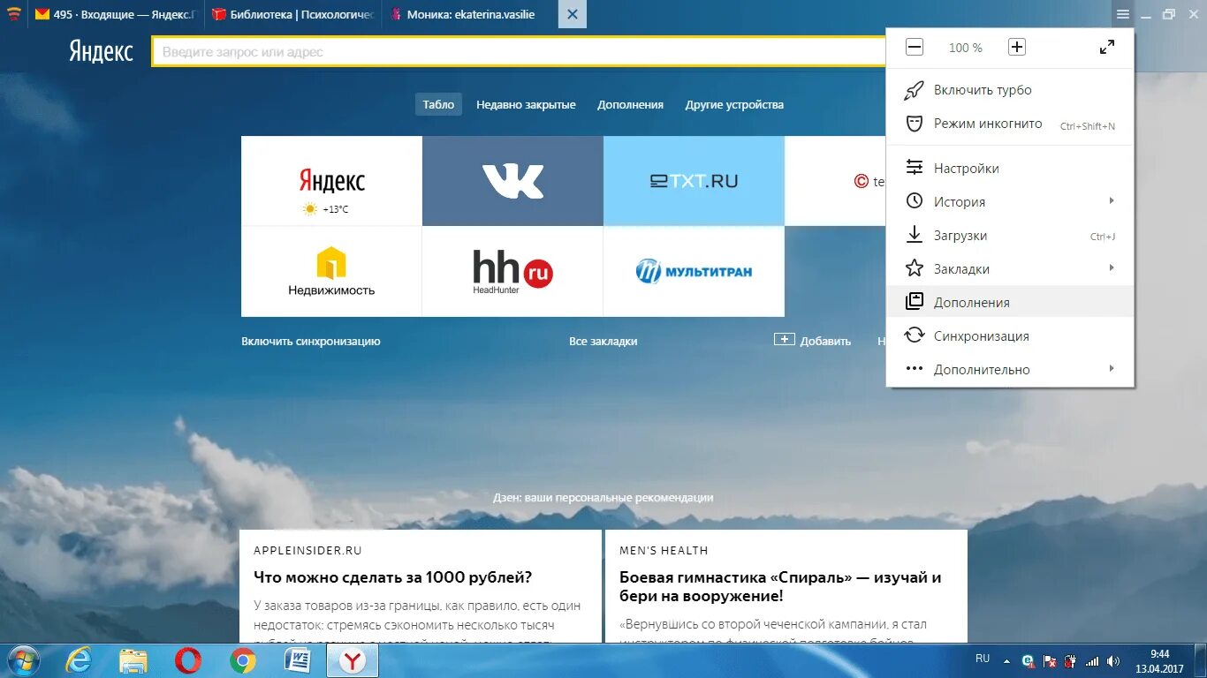Click the Яндекс logo by address bar
This screenshot has width=1207, height=678.
tap(102, 51)
